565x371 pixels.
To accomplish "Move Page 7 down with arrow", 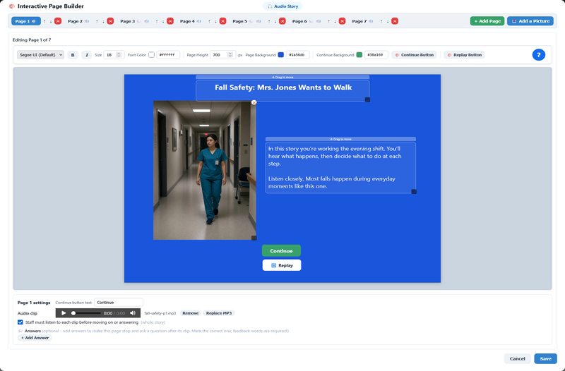I will point(388,21).
